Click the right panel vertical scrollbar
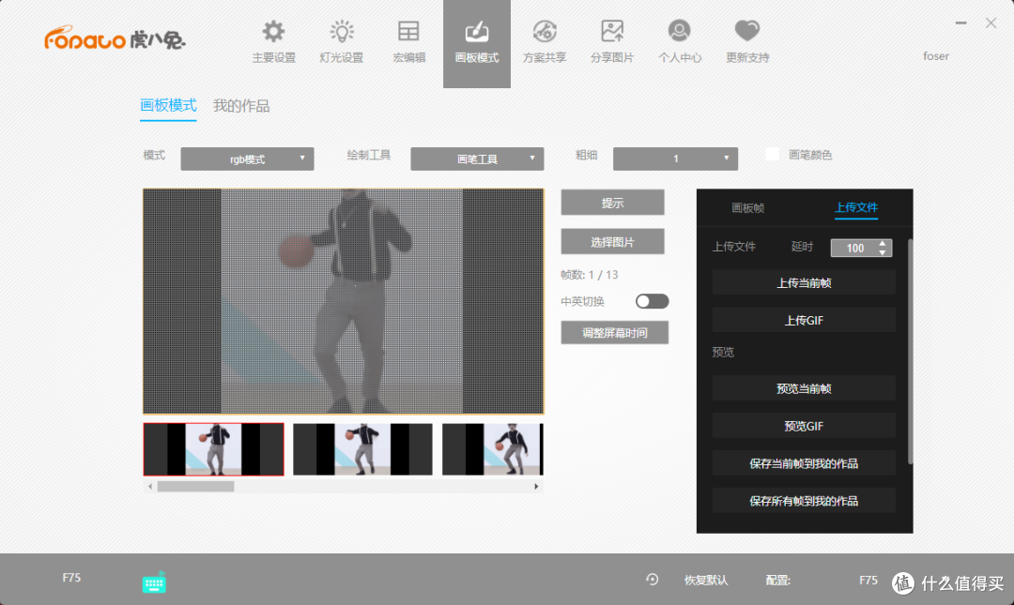The width and height of the screenshot is (1014, 605). click(x=910, y=353)
